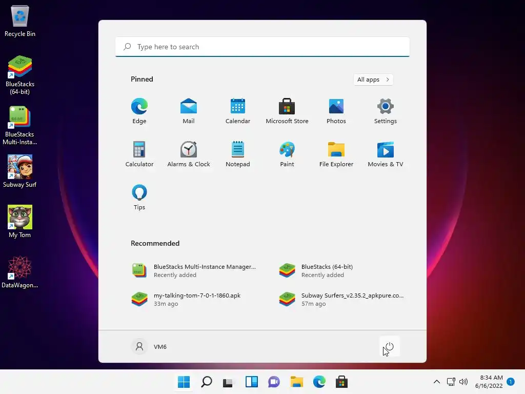Open the Calendar app
Viewport: 525px width, 394px height.
pyautogui.click(x=238, y=111)
